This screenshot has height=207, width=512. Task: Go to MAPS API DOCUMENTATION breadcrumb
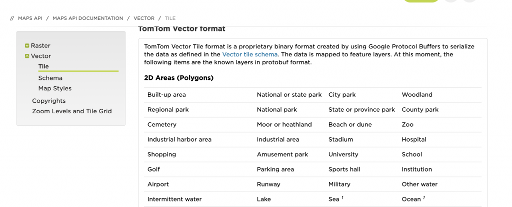[x=87, y=18]
